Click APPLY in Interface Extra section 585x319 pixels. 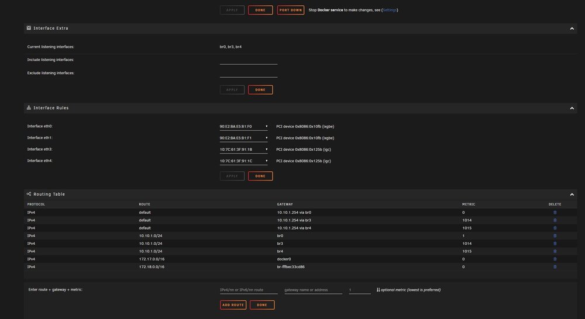tap(232, 90)
